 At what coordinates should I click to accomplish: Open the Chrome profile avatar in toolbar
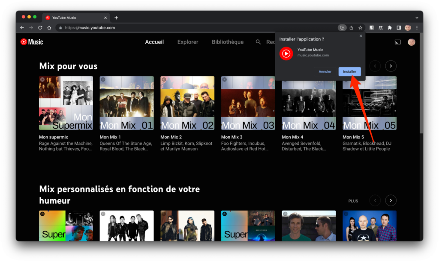click(x=408, y=28)
